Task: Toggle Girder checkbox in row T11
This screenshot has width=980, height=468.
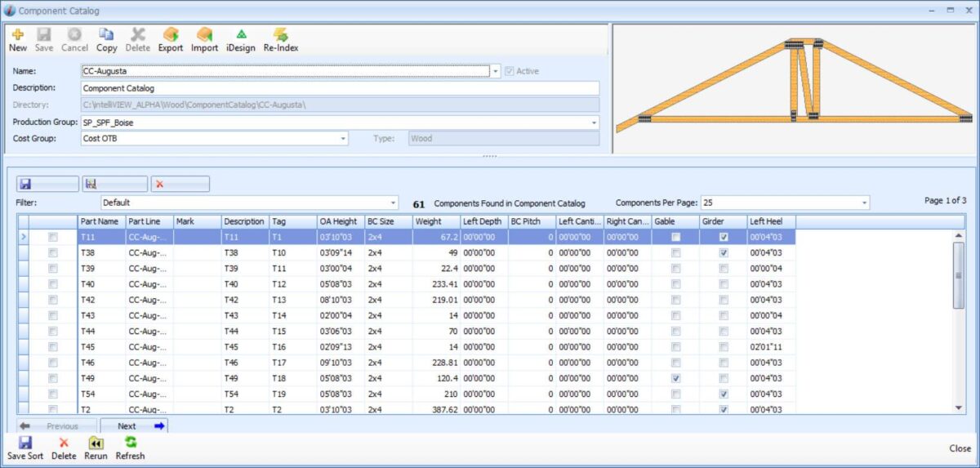Action: click(724, 237)
